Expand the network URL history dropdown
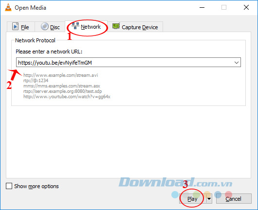The image size is (258, 210). pyautogui.click(x=237, y=62)
